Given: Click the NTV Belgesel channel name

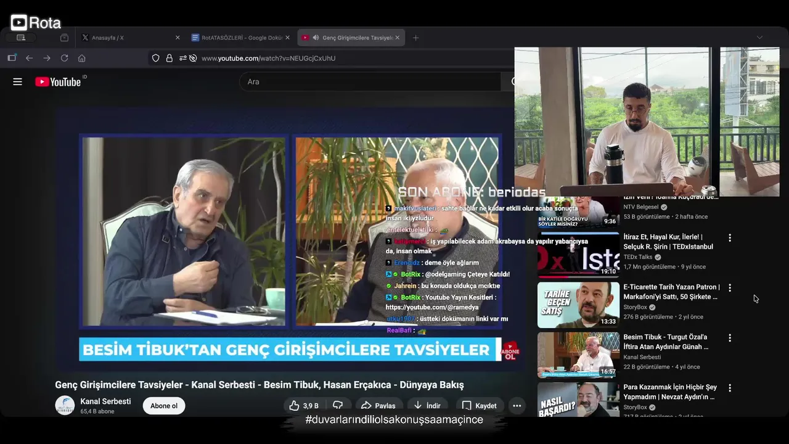Looking at the screenshot, I should click(640, 207).
